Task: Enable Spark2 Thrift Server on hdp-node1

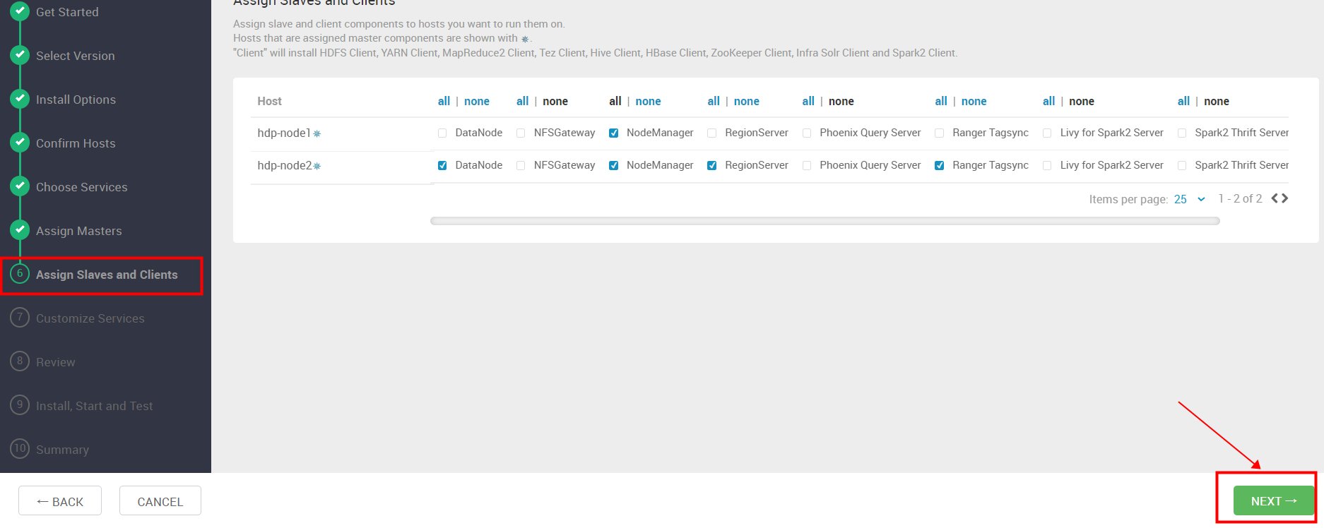Action: (x=1182, y=133)
